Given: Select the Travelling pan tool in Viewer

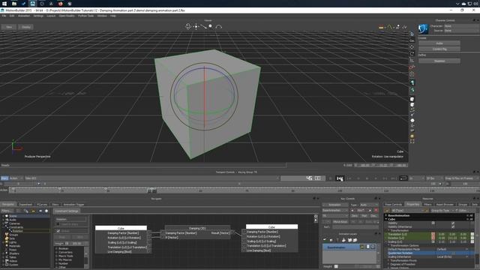Looking at the screenshot, I should (x=196, y=27).
